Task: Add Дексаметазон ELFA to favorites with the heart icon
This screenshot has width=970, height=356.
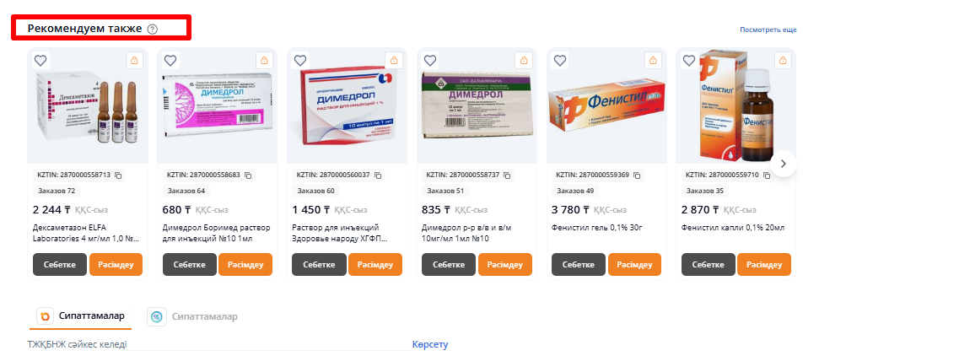Action: (x=40, y=61)
